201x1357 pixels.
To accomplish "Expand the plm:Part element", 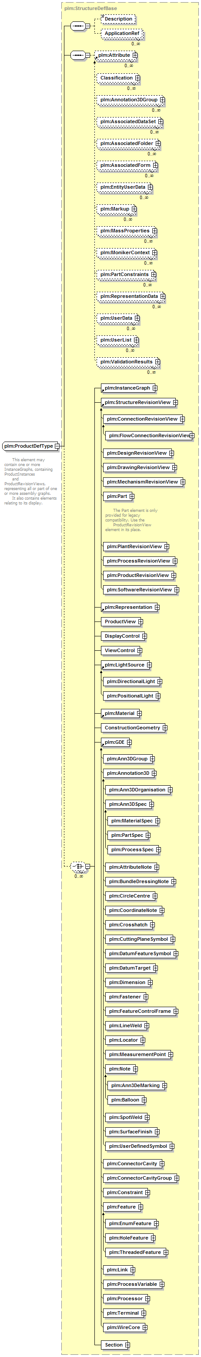I will tap(132, 496).
